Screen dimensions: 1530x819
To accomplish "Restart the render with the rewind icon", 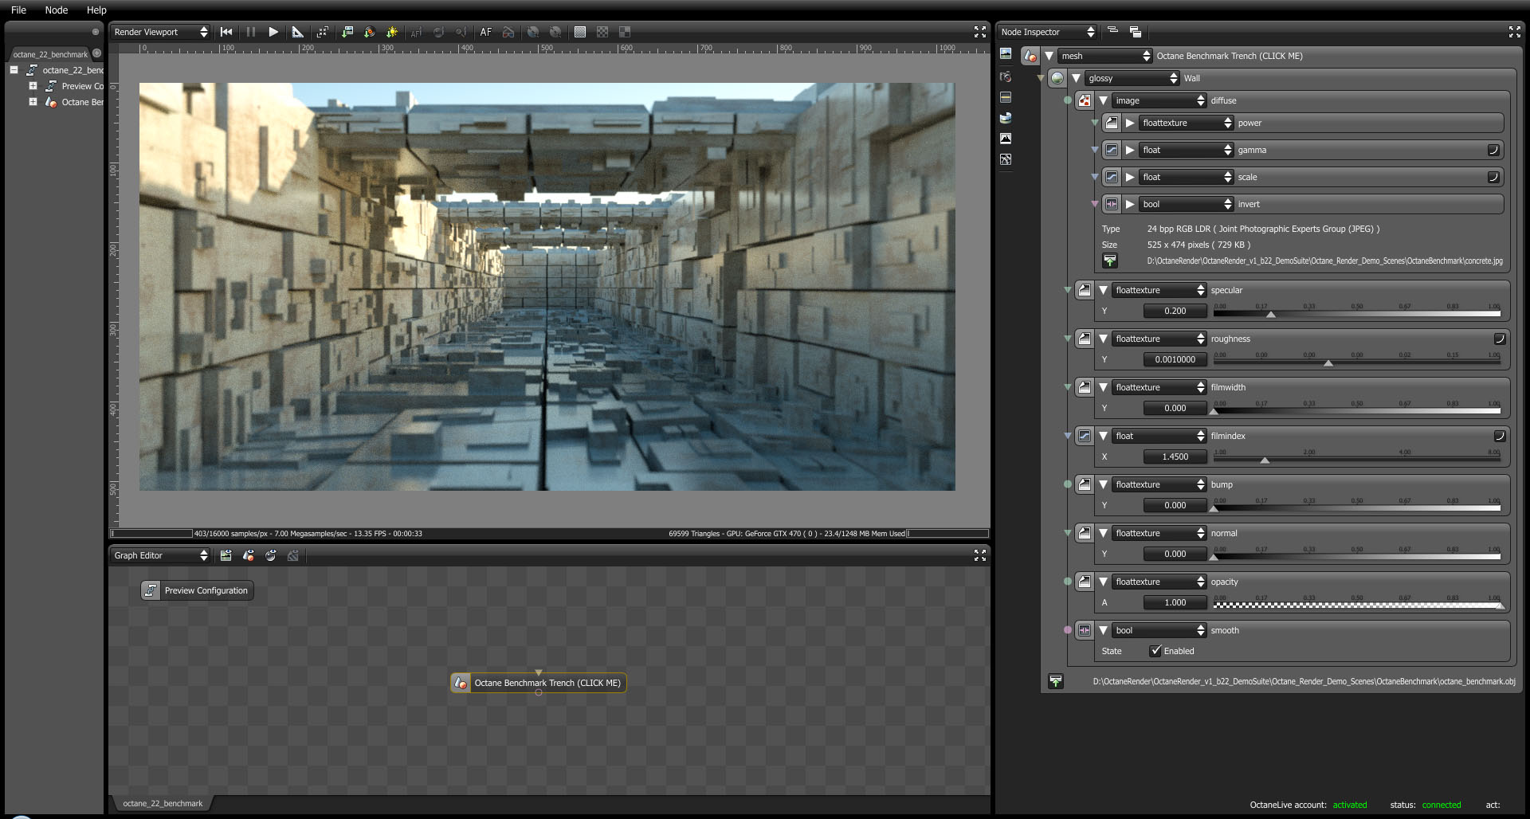I will pyautogui.click(x=226, y=32).
